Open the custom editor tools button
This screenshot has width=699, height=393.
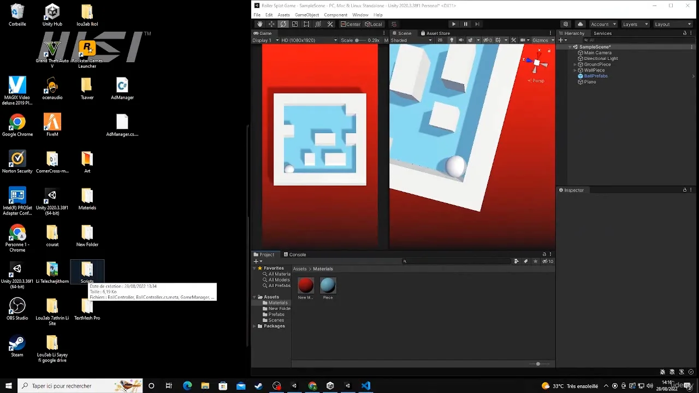click(x=330, y=24)
